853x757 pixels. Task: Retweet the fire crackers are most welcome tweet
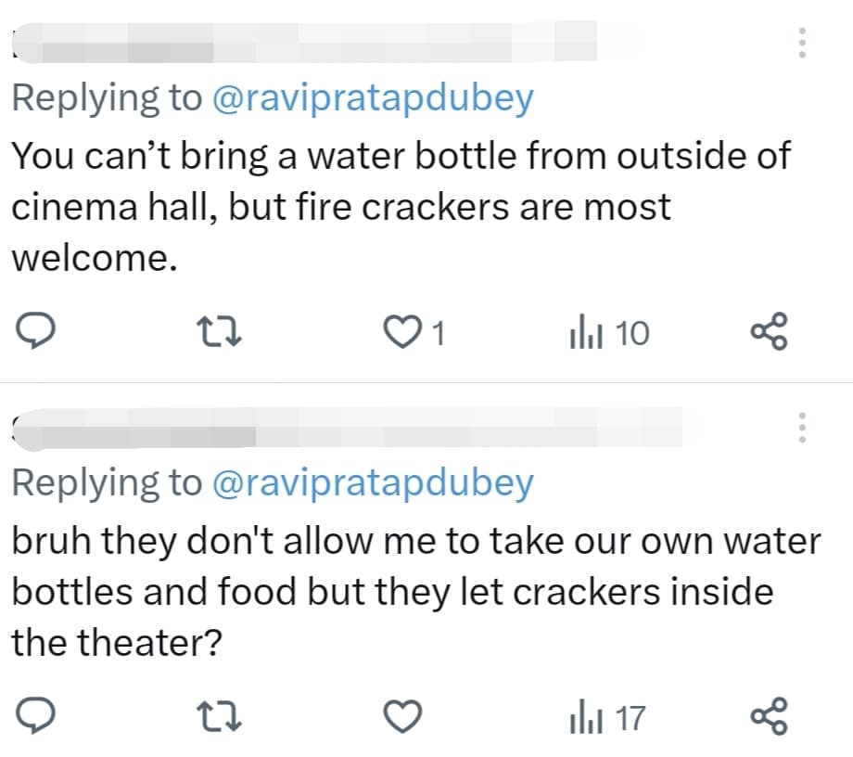pos(219,332)
